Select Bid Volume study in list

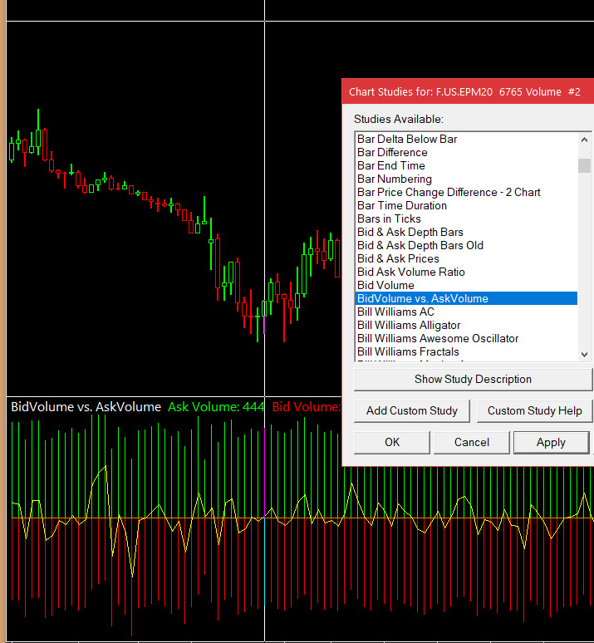[x=466, y=285]
